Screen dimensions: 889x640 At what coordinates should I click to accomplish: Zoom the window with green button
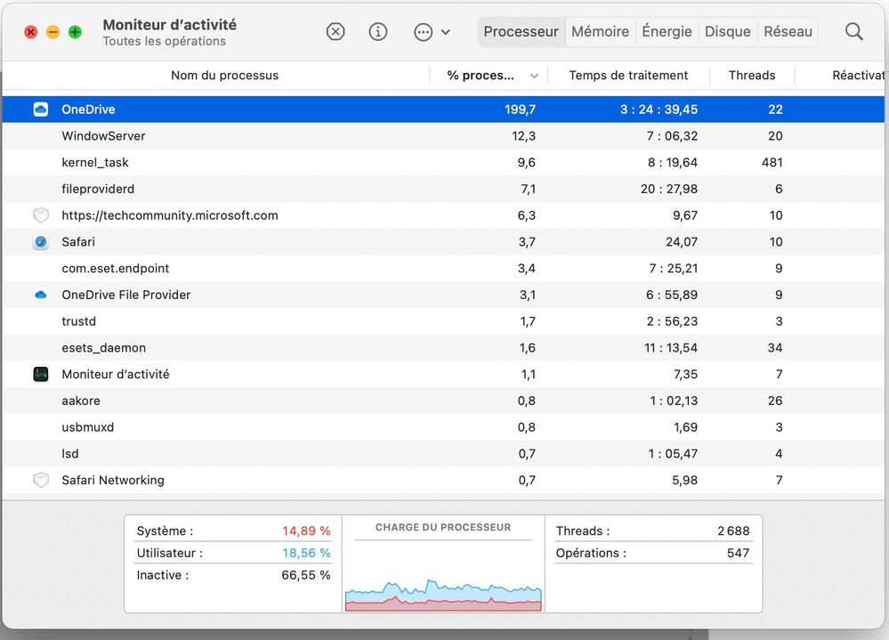[75, 32]
